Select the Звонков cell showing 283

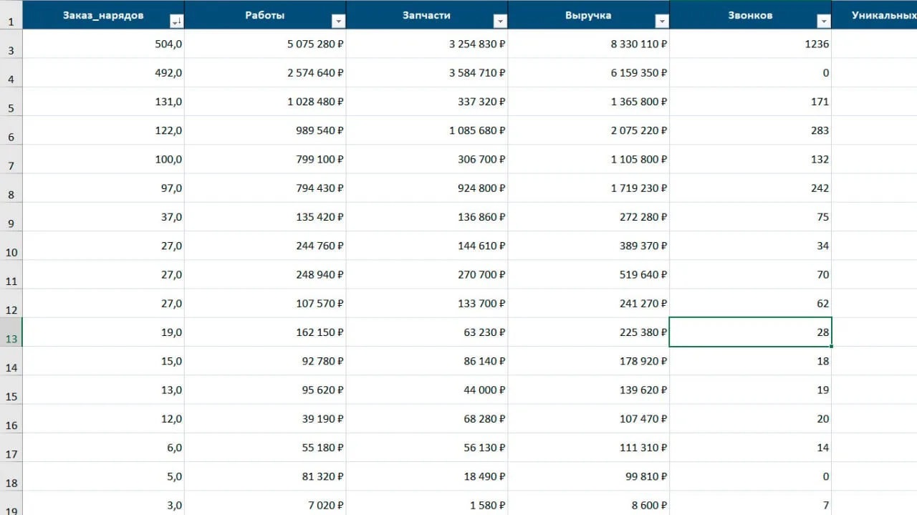click(x=751, y=130)
